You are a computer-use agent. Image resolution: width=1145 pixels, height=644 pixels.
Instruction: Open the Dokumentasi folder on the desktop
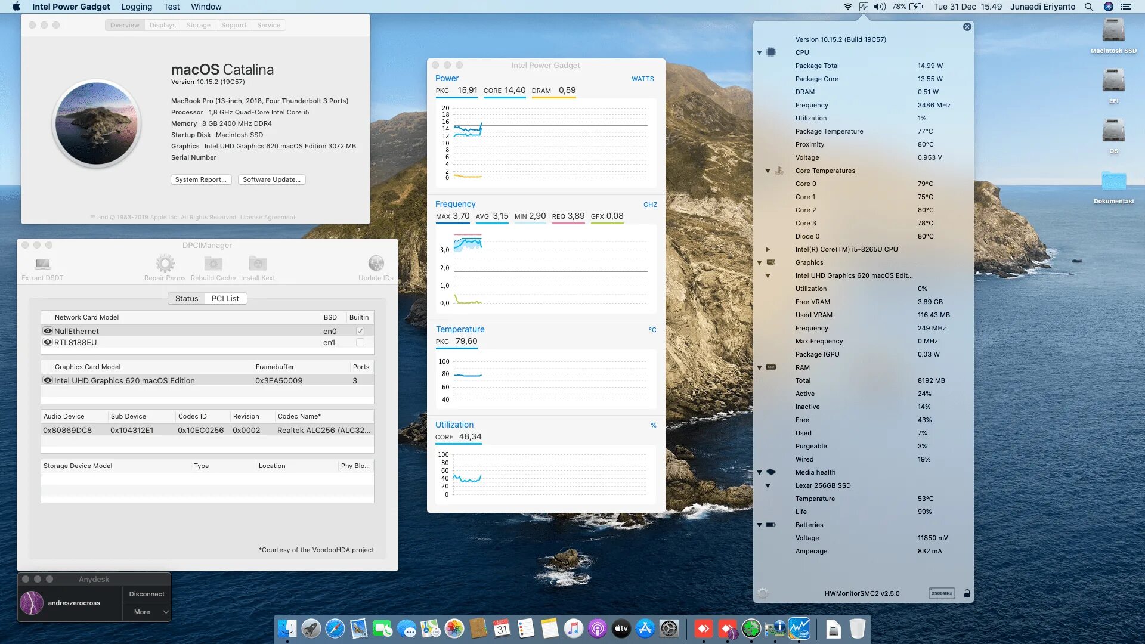pyautogui.click(x=1113, y=182)
